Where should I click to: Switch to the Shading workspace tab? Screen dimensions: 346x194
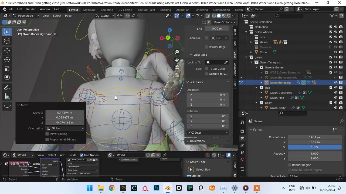click(x=165, y=10)
